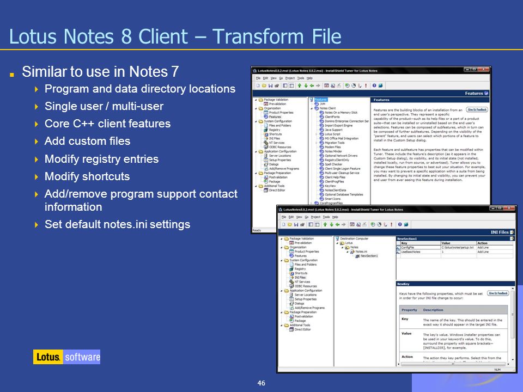The height and width of the screenshot is (392, 523).
Task: Select Add/Remove Programs in the INI Files window tree
Action: click(x=309, y=308)
